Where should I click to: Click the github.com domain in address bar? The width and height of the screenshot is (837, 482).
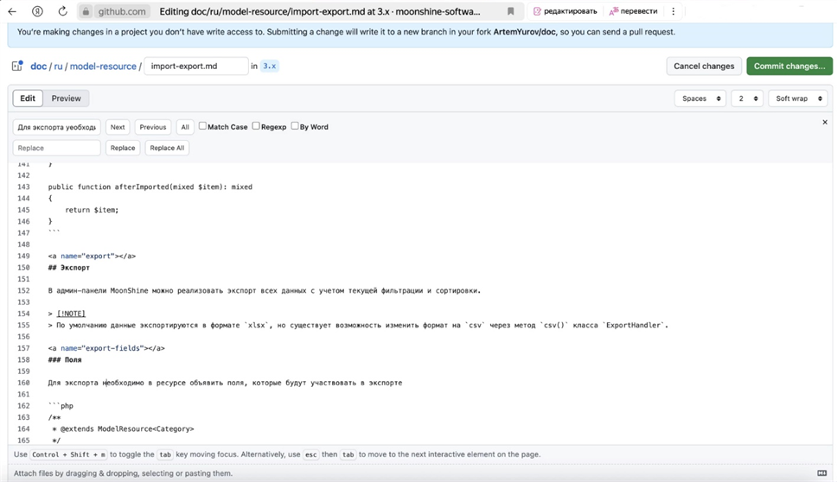pos(122,11)
